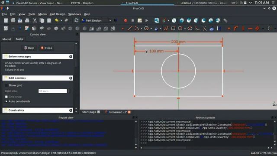
Task: Select the Unnamed : 1* document tab
Action: pyautogui.click(x=118, y=112)
